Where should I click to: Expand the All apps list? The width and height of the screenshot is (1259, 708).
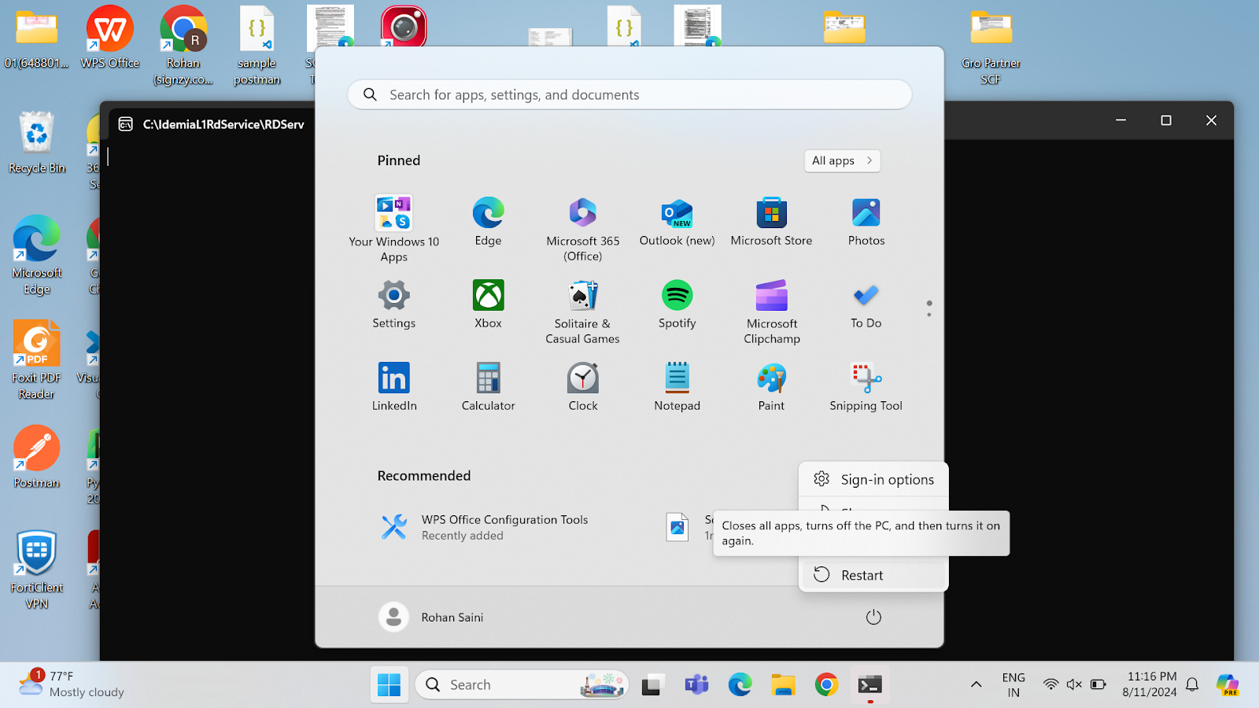pos(842,160)
